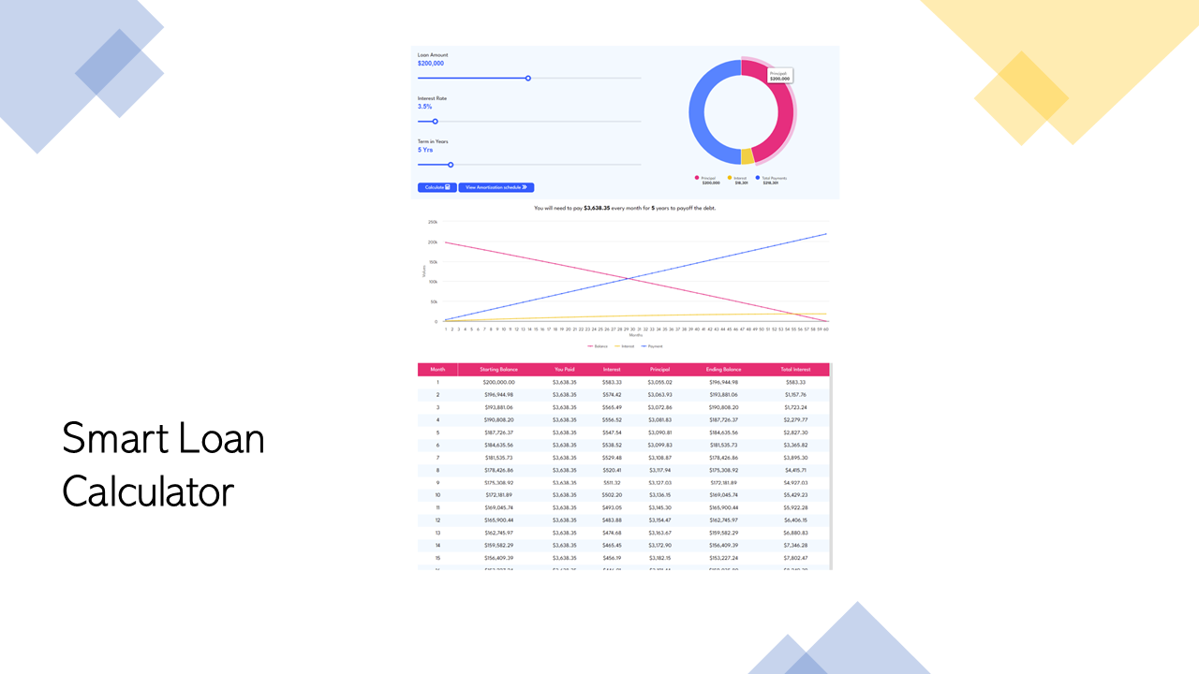Toggle Interest legend dot under donut chart
This screenshot has height=674, width=1199.
730,177
